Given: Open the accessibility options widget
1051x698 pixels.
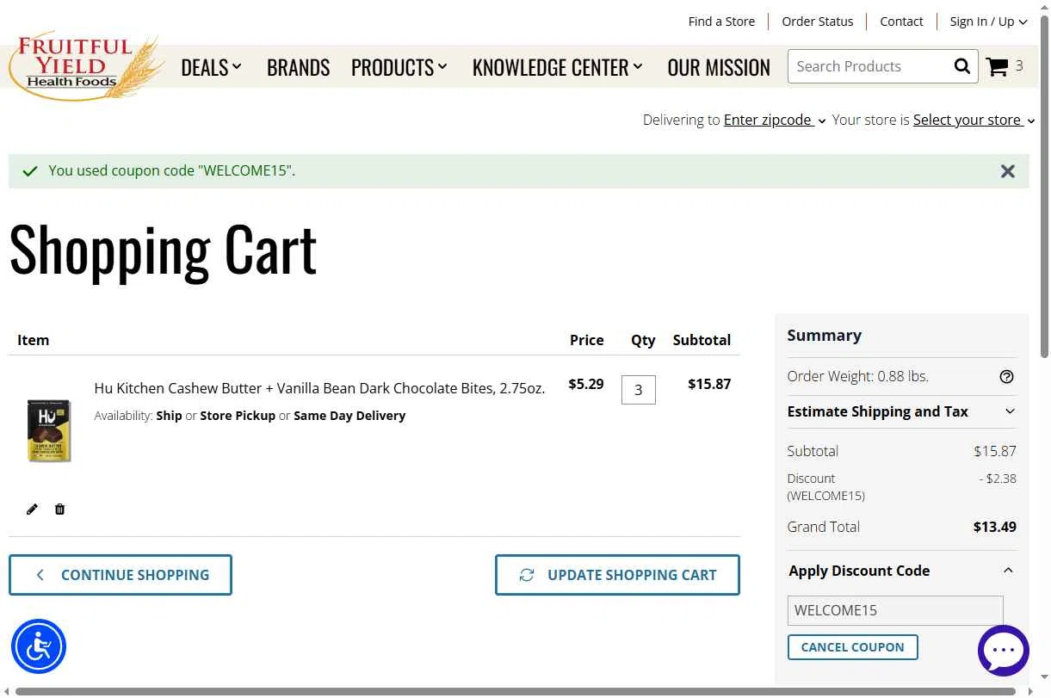Looking at the screenshot, I should pyautogui.click(x=39, y=646).
